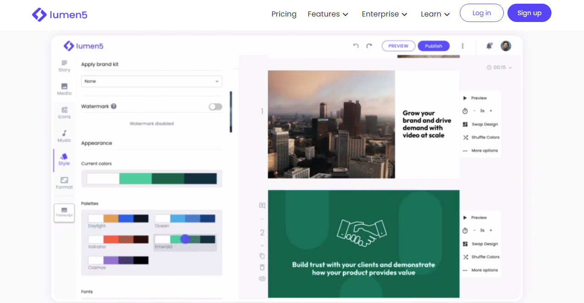Click the lumen5 logo in site header
The height and width of the screenshot is (303, 584).
tap(60, 15)
